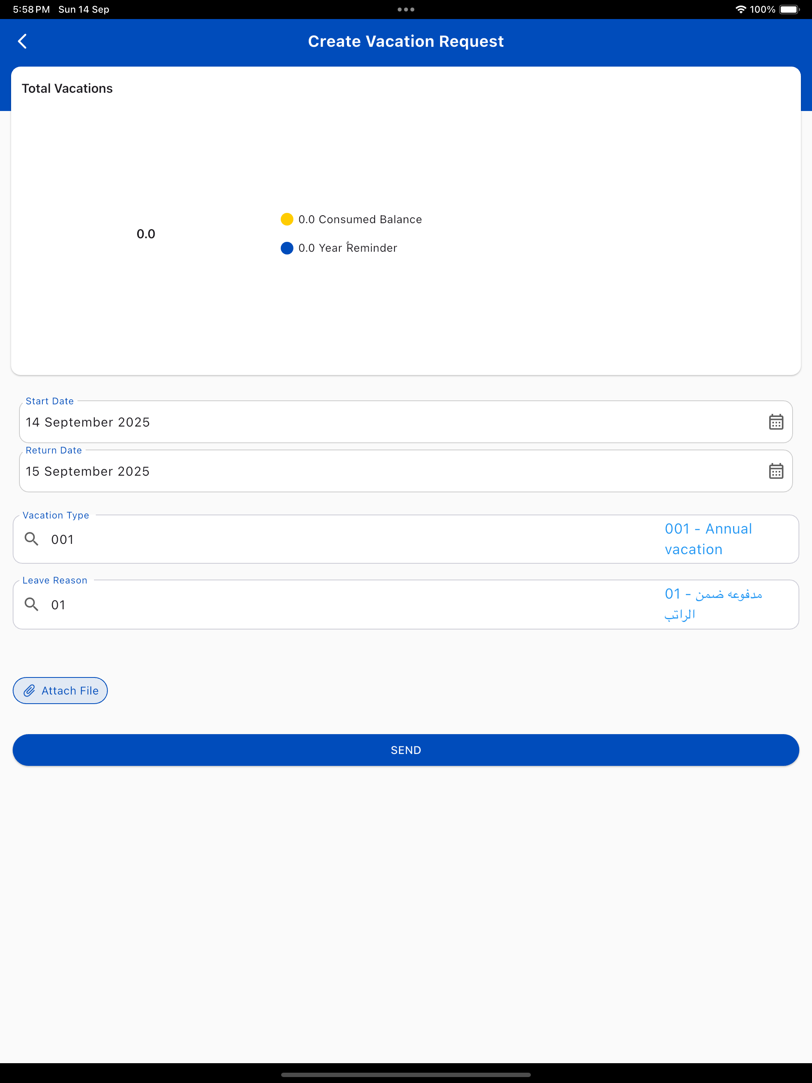812x1083 pixels.
Task: Open the Start Date calendar picker
Action: tap(776, 422)
